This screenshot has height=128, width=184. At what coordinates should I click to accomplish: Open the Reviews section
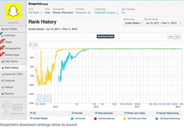coord(13,93)
